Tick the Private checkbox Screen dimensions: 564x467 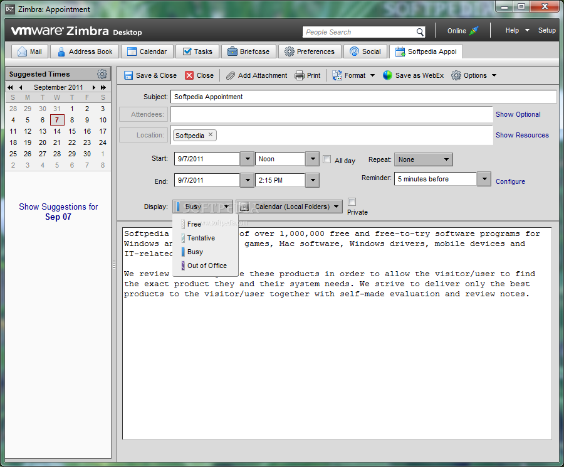point(352,201)
